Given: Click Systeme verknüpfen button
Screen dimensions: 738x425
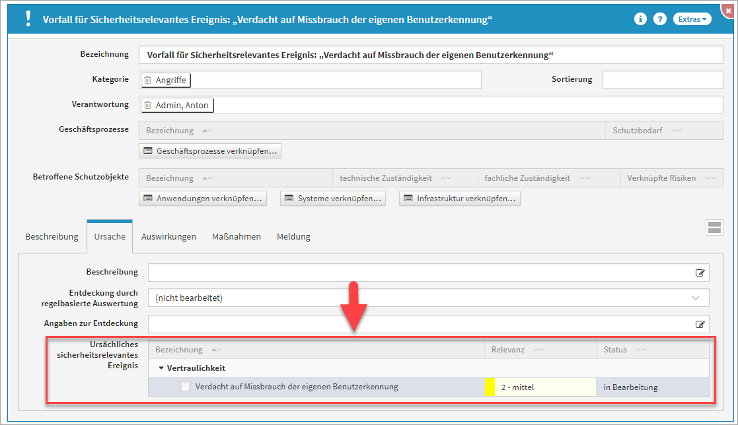Looking at the screenshot, I should pos(333,199).
